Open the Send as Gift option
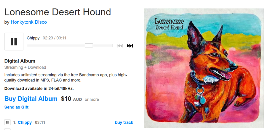 tap(16, 107)
